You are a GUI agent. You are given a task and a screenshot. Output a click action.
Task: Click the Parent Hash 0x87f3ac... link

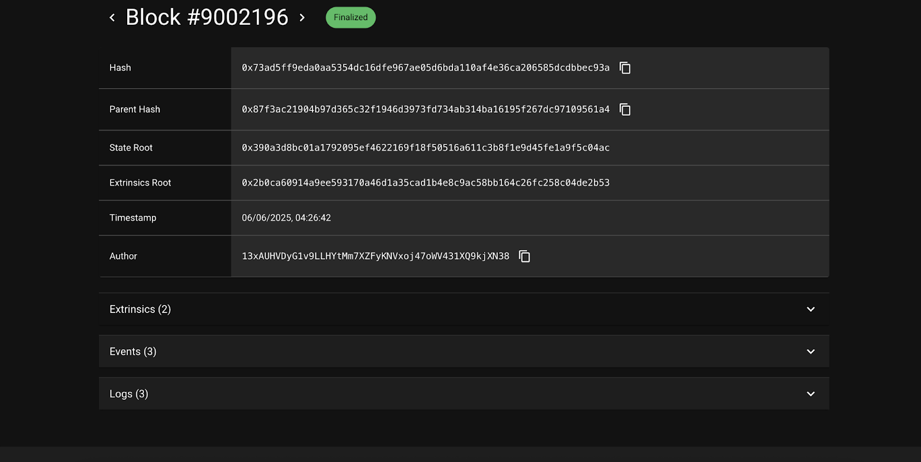click(425, 109)
